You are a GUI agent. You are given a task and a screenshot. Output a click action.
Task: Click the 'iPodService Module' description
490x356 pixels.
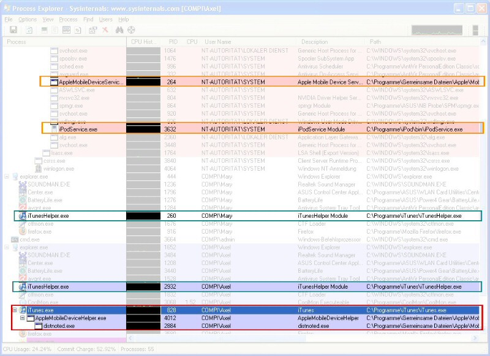point(321,129)
